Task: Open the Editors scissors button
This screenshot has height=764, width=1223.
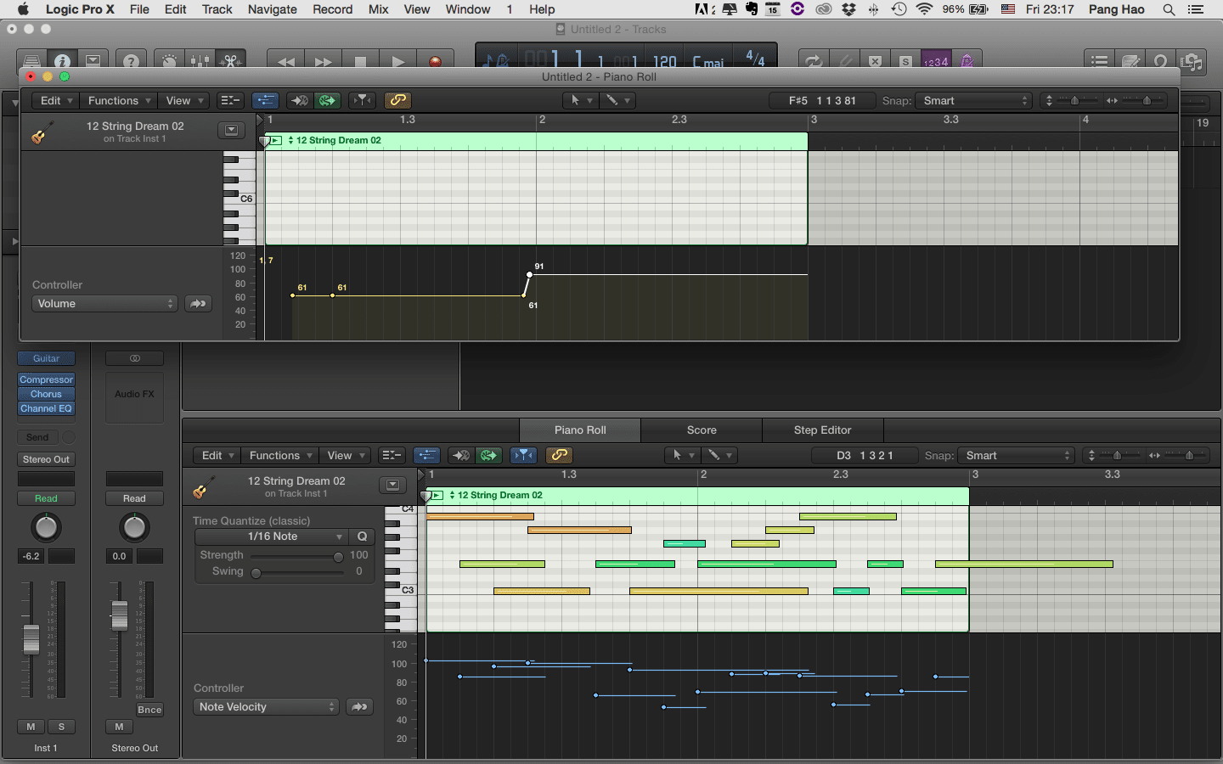Action: tap(231, 60)
